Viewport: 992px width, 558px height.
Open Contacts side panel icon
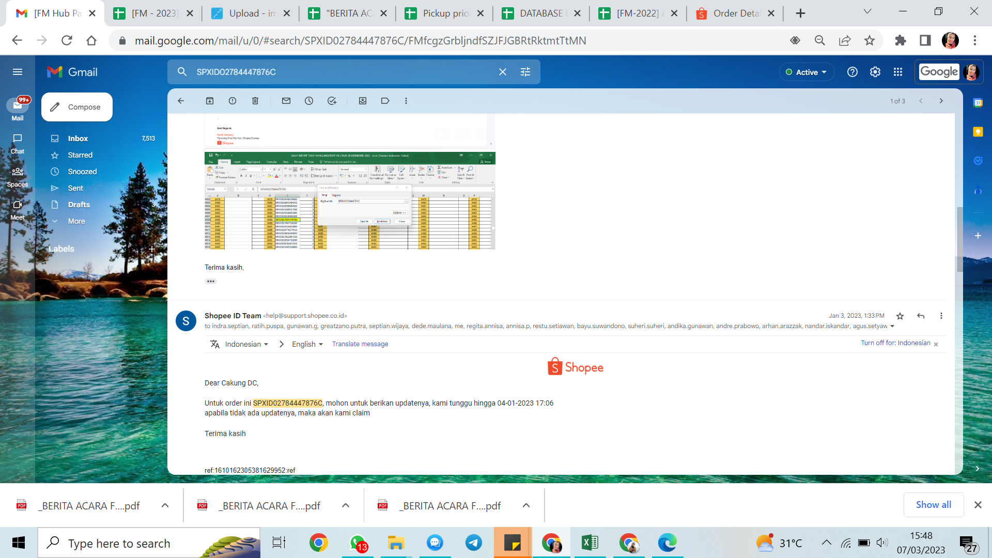pos(978,190)
